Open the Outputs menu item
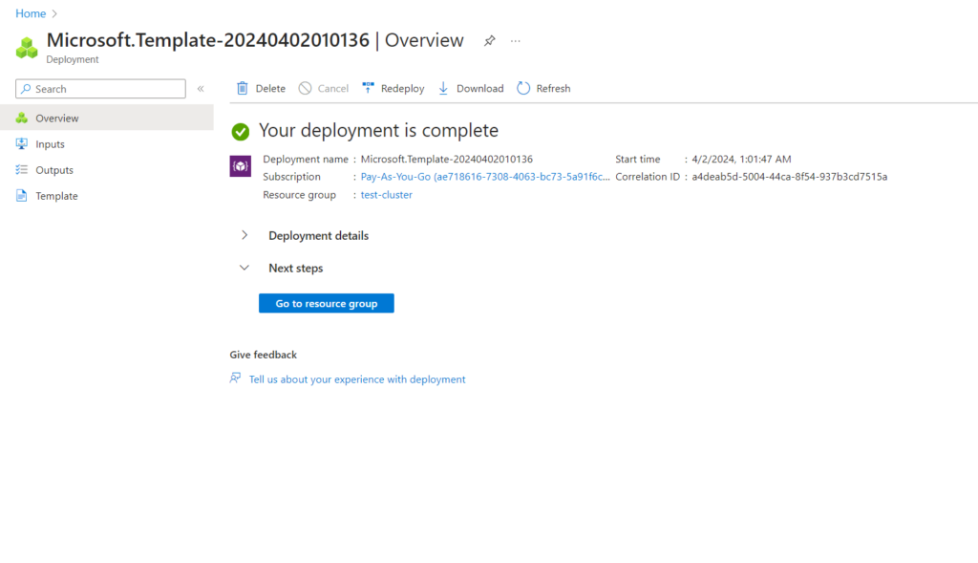This screenshot has height=563, width=978. point(107,170)
